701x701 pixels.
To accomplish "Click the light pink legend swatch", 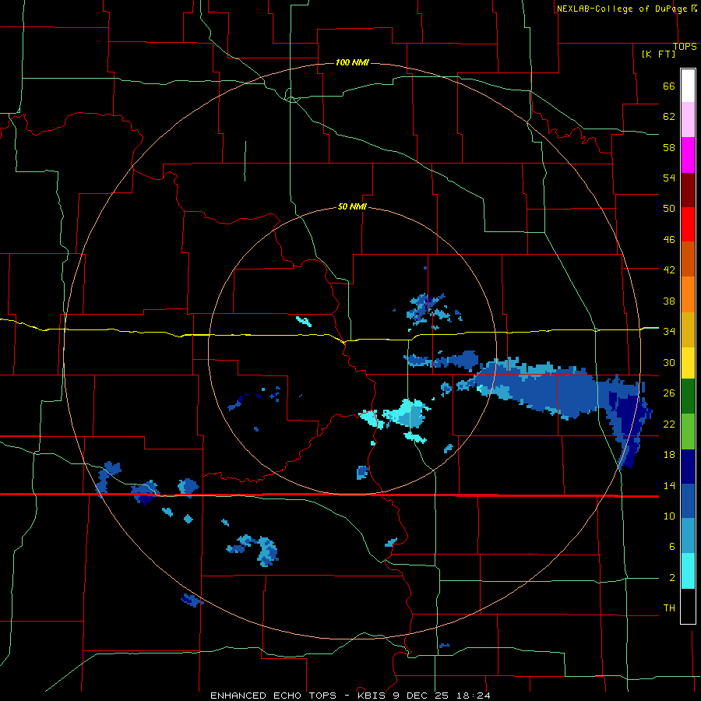I will (x=688, y=120).
